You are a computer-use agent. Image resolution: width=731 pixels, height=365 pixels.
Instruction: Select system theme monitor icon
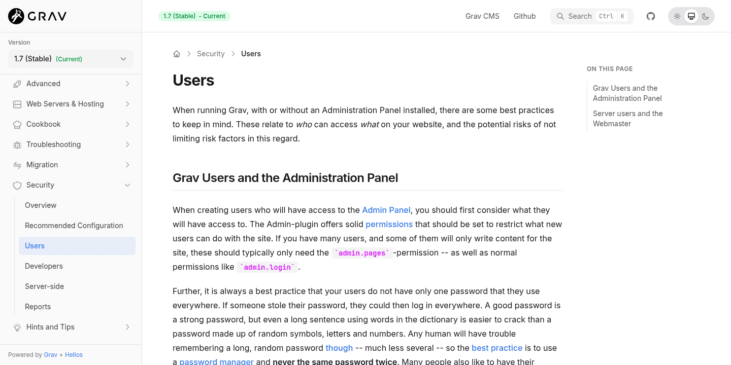click(691, 16)
